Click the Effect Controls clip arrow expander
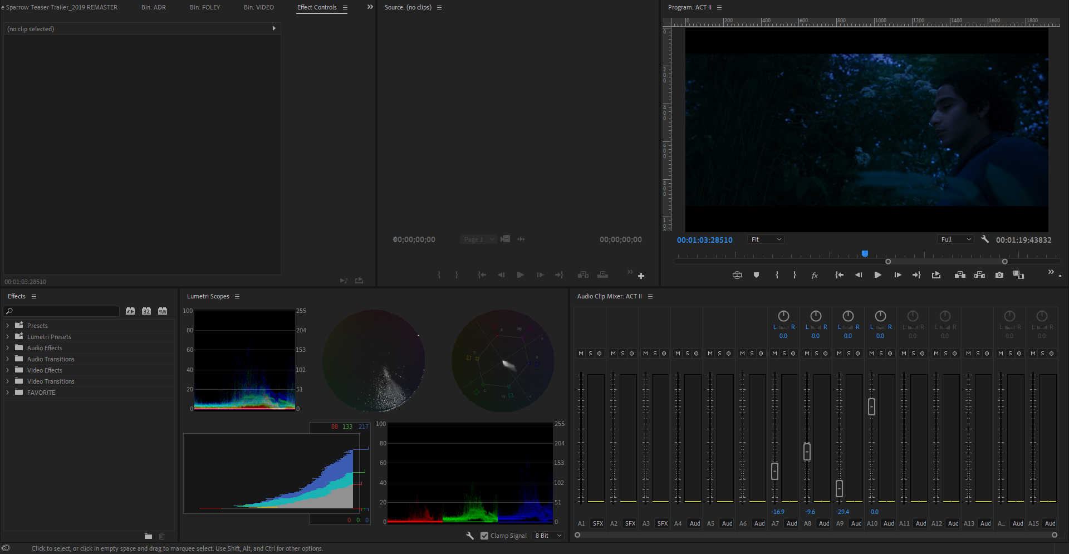Viewport: 1069px width, 554px height. 274,28
